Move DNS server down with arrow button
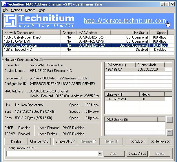 tap(169, 132)
